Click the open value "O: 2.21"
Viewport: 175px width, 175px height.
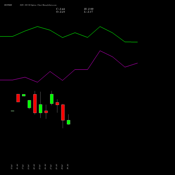point(61,12)
